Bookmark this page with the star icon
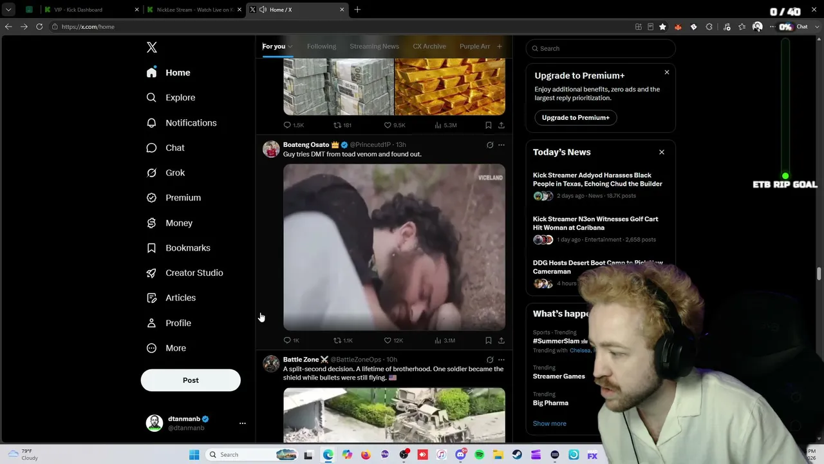This screenshot has height=464, width=824. click(662, 26)
